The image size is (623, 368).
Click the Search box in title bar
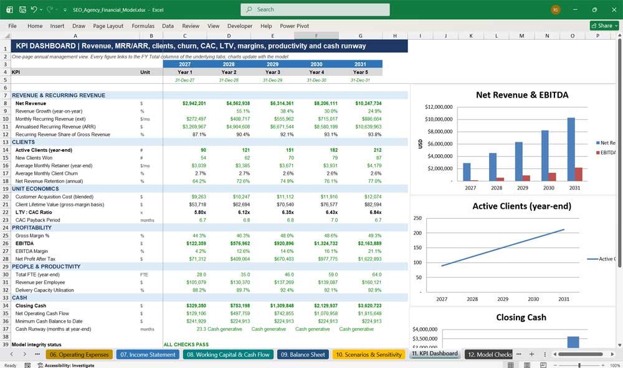(x=315, y=9)
